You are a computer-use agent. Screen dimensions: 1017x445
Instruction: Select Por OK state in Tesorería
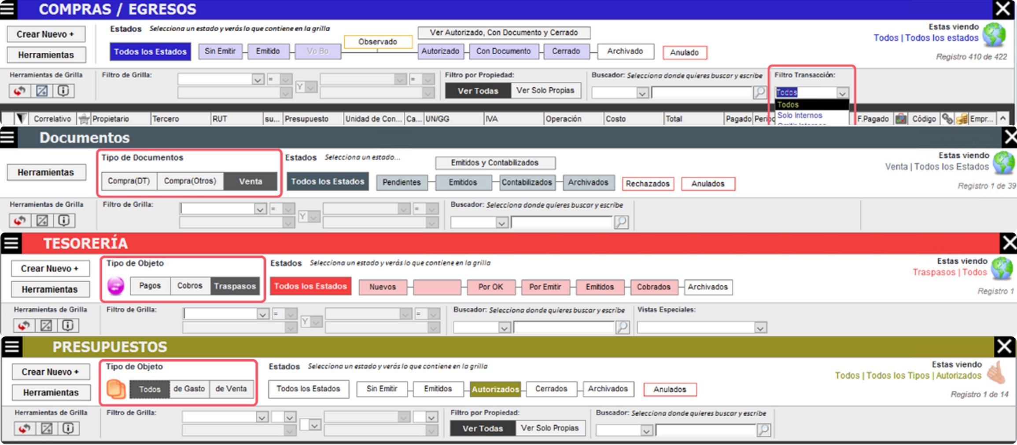[490, 287]
